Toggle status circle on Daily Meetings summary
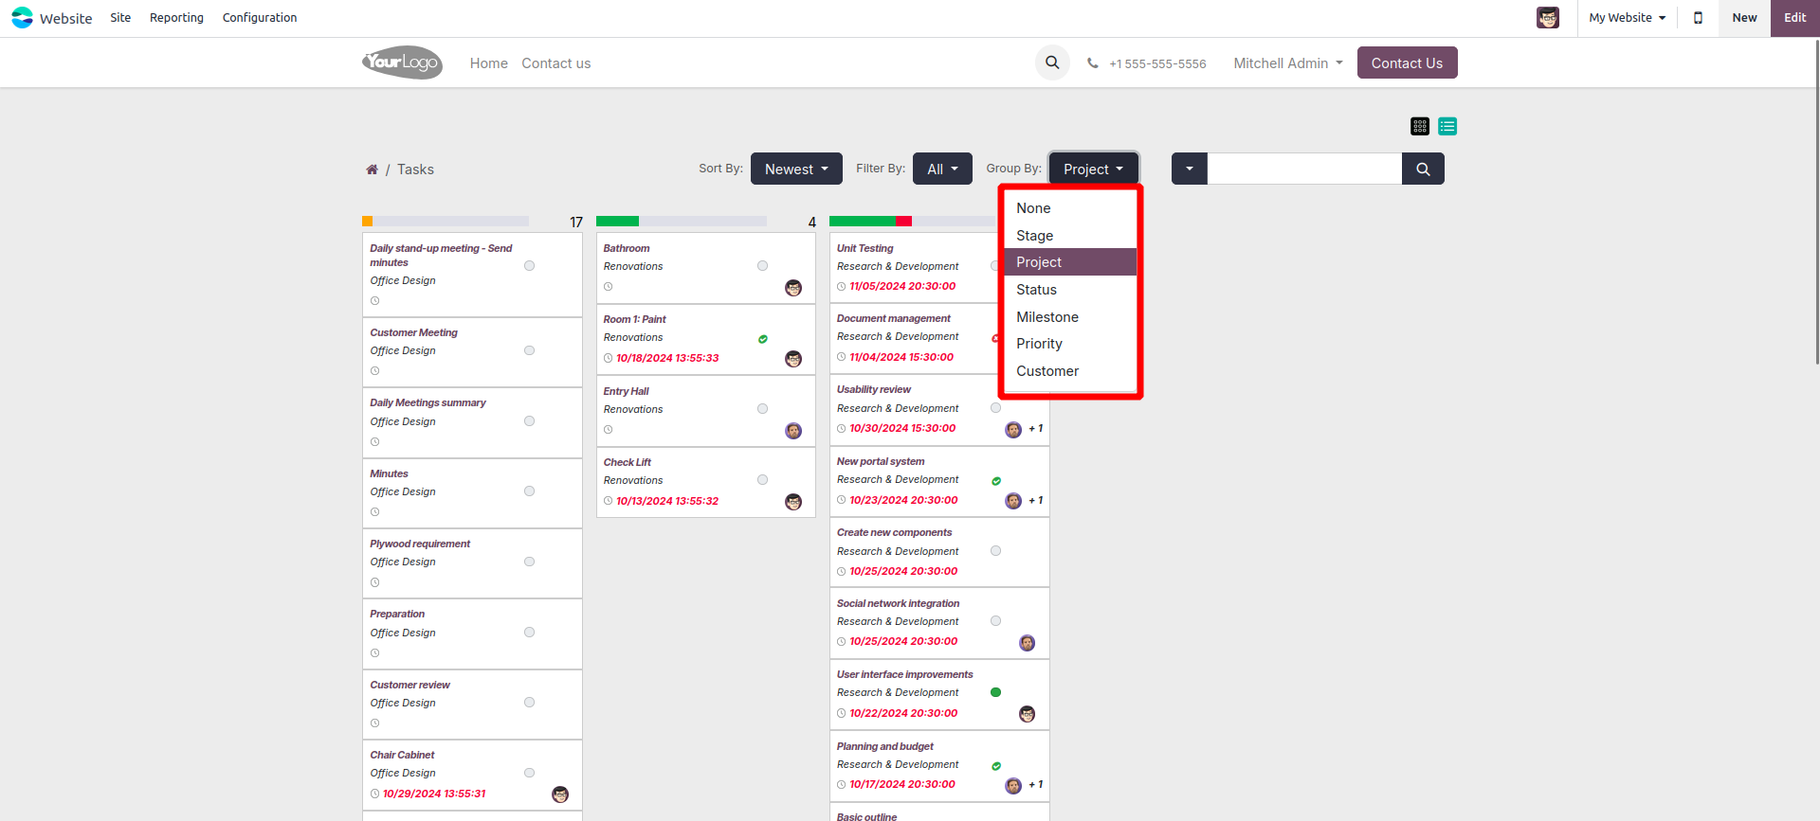Screen dimensions: 1820x821 click(x=530, y=421)
